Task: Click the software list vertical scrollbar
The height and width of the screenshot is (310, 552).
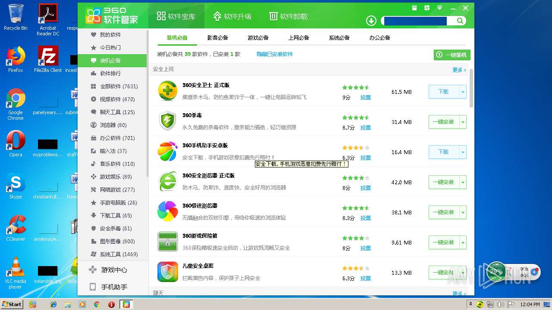Action: pos(471,88)
